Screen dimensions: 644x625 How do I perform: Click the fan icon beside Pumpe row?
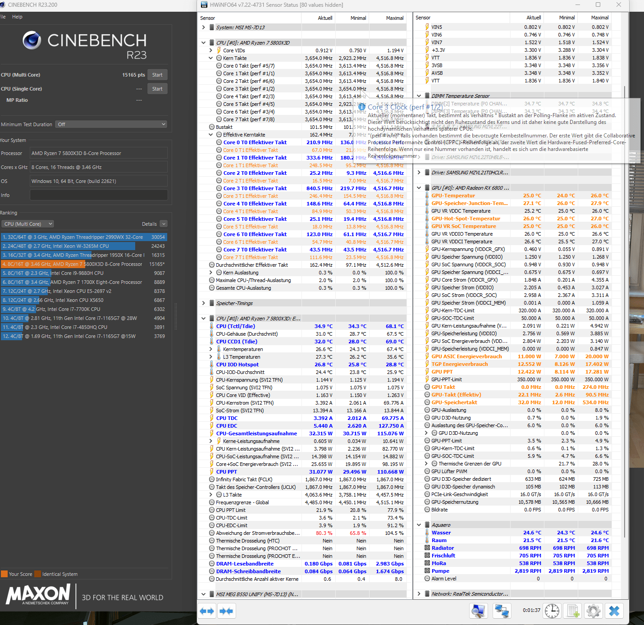[x=427, y=571]
